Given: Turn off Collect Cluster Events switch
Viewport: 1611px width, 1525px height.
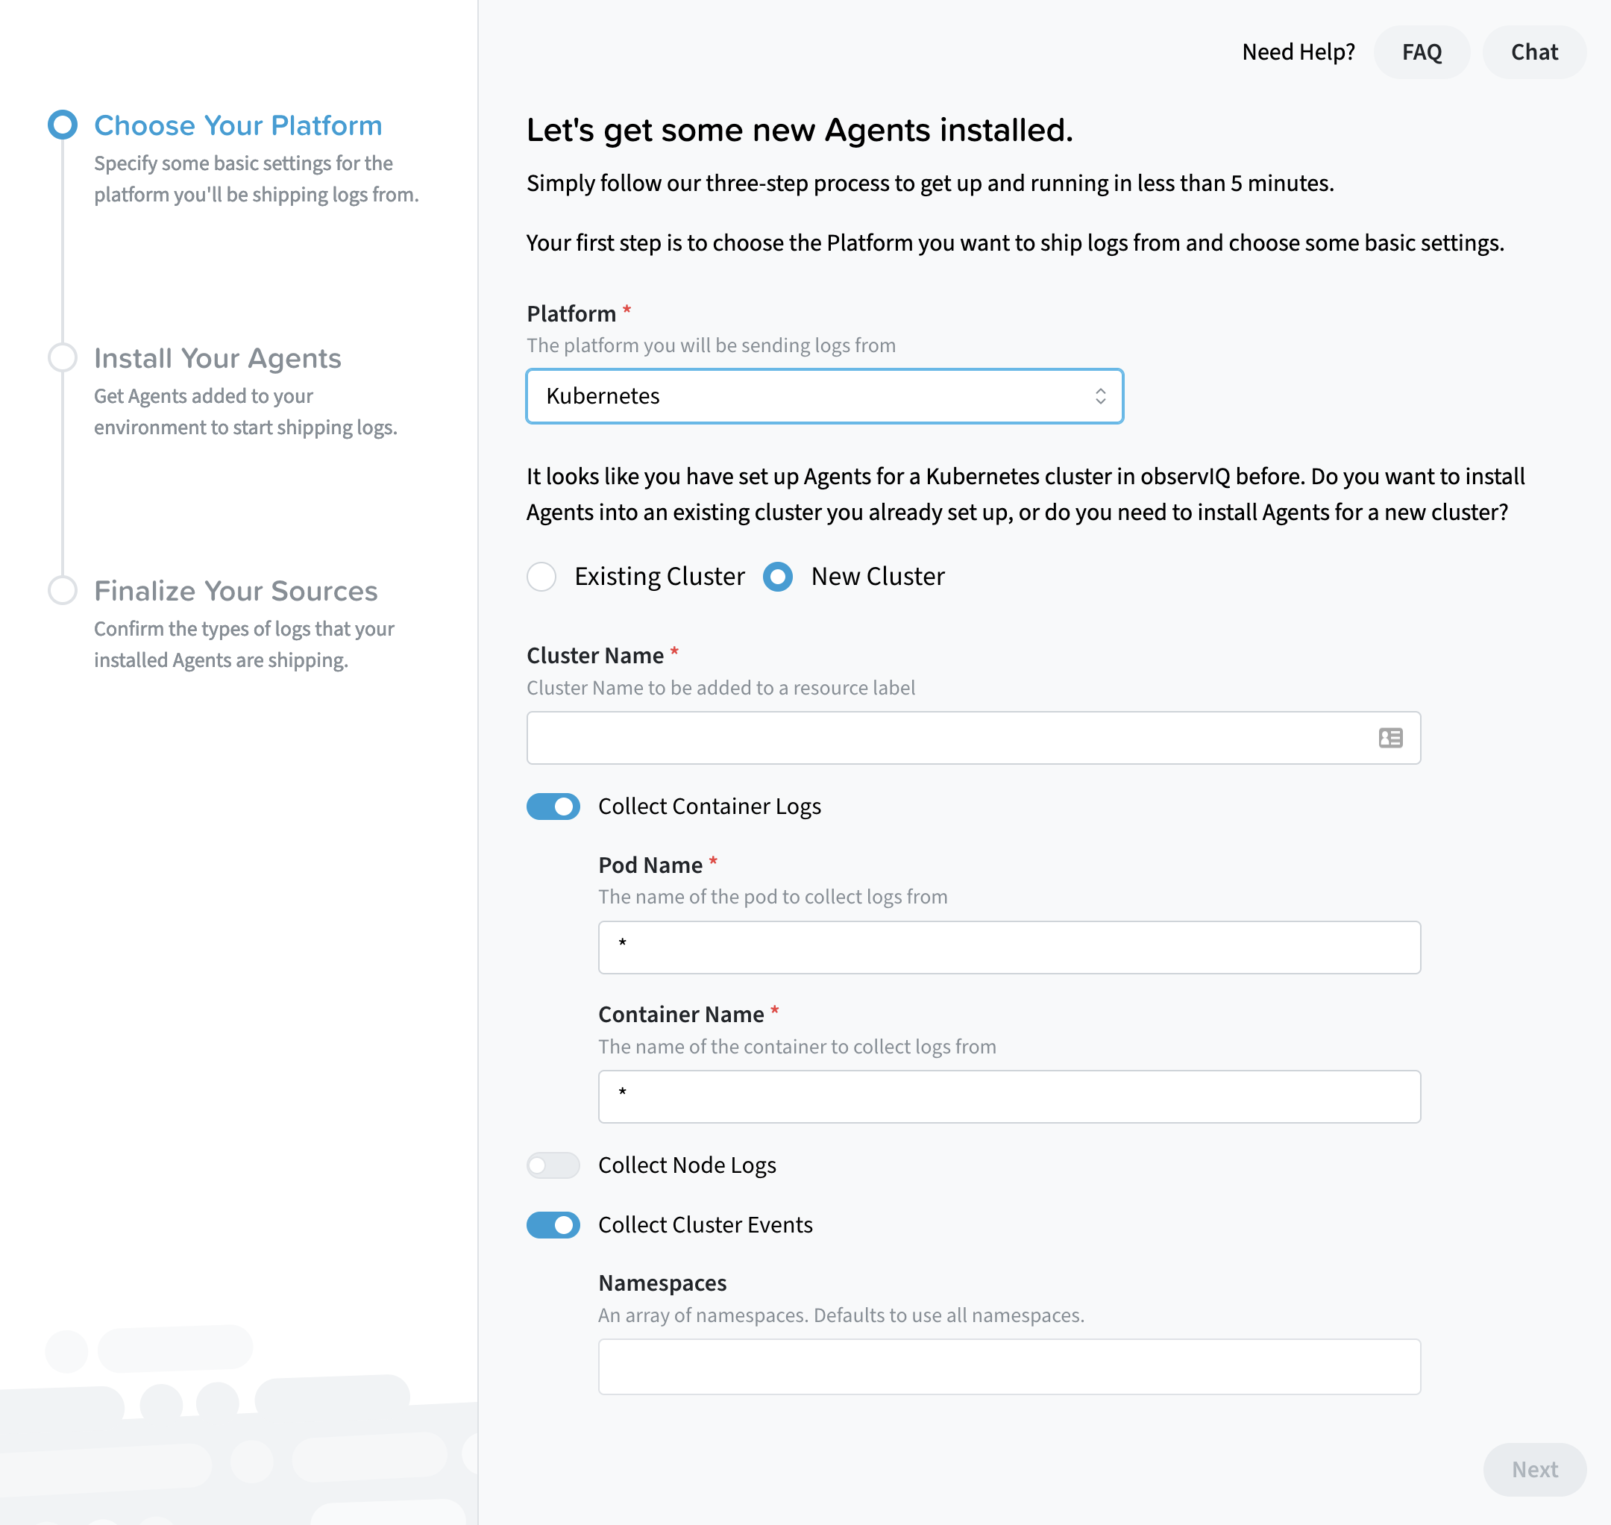Looking at the screenshot, I should 553,1224.
